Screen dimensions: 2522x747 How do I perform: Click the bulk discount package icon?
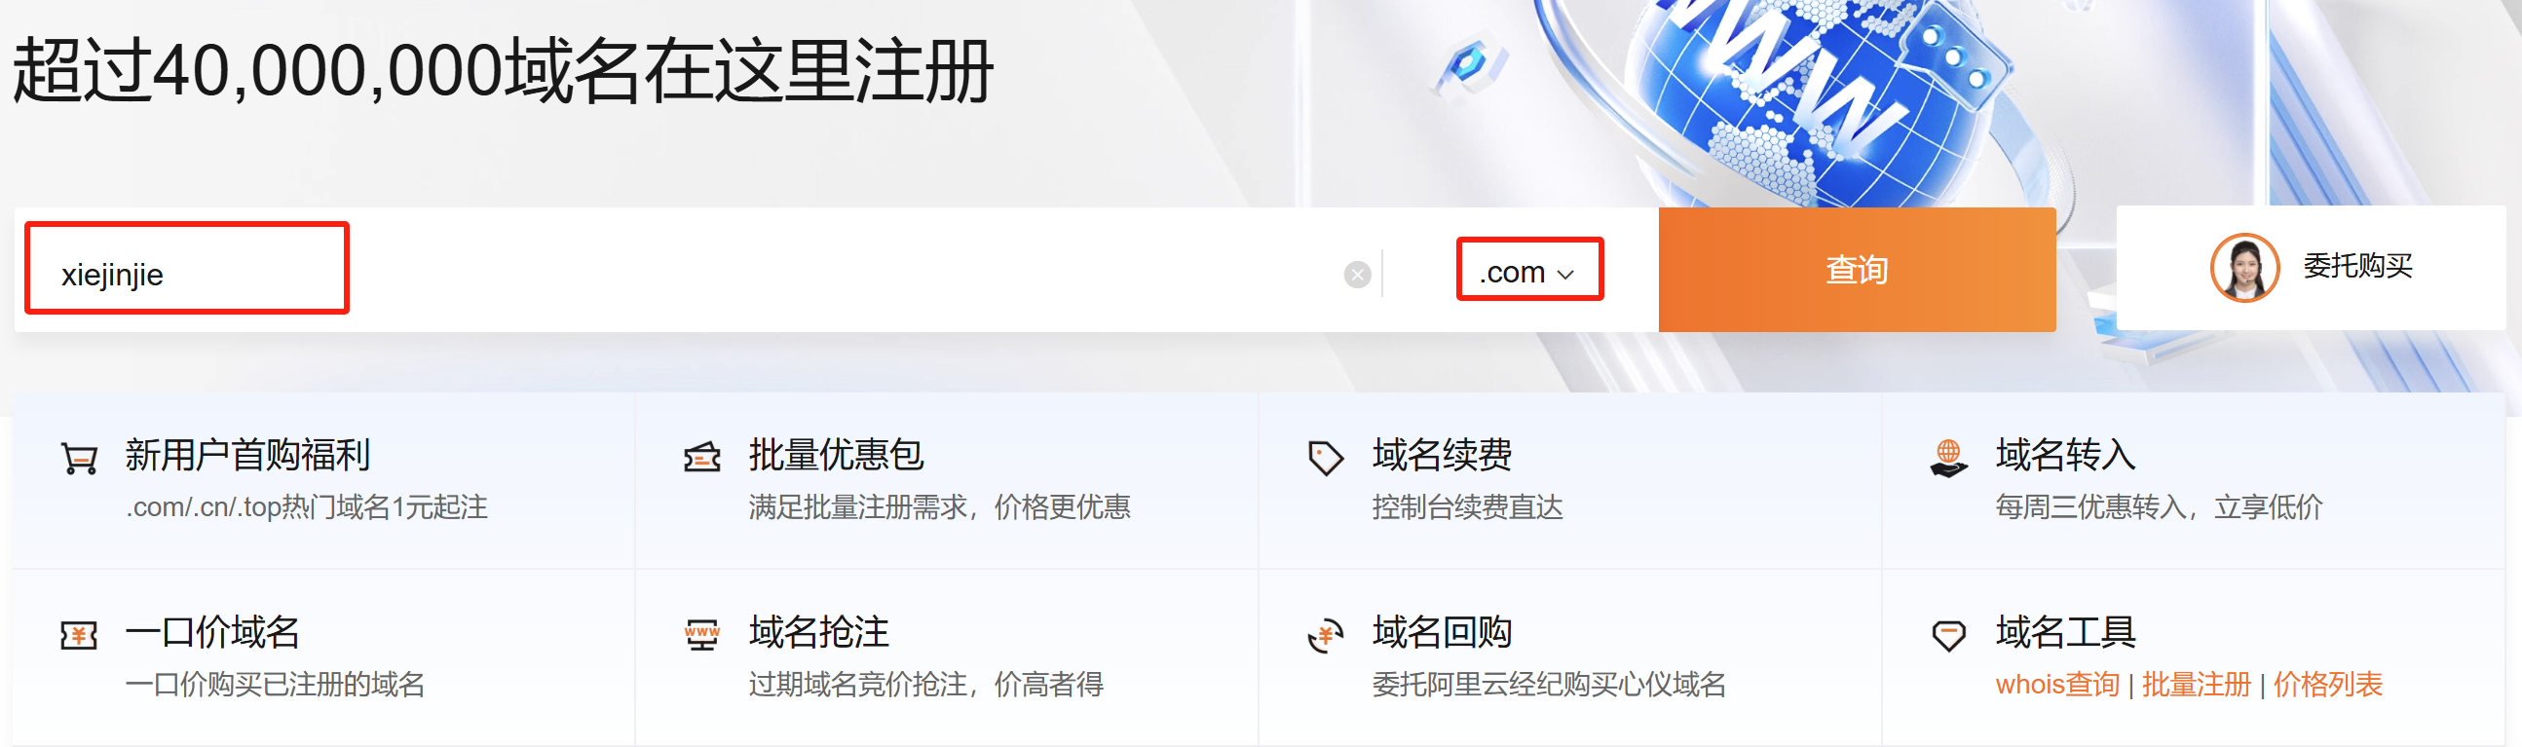[x=701, y=457]
